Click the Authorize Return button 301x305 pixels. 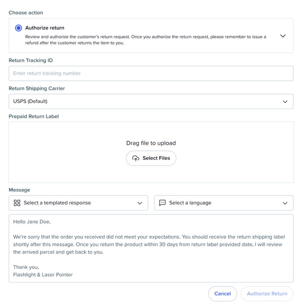tap(267, 293)
